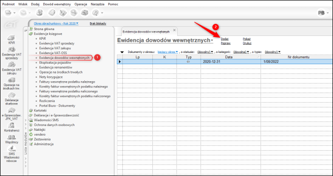Click the pen-on-document edit toolbar icon
Screen dimensions: 333x176
click(x=63, y=13)
